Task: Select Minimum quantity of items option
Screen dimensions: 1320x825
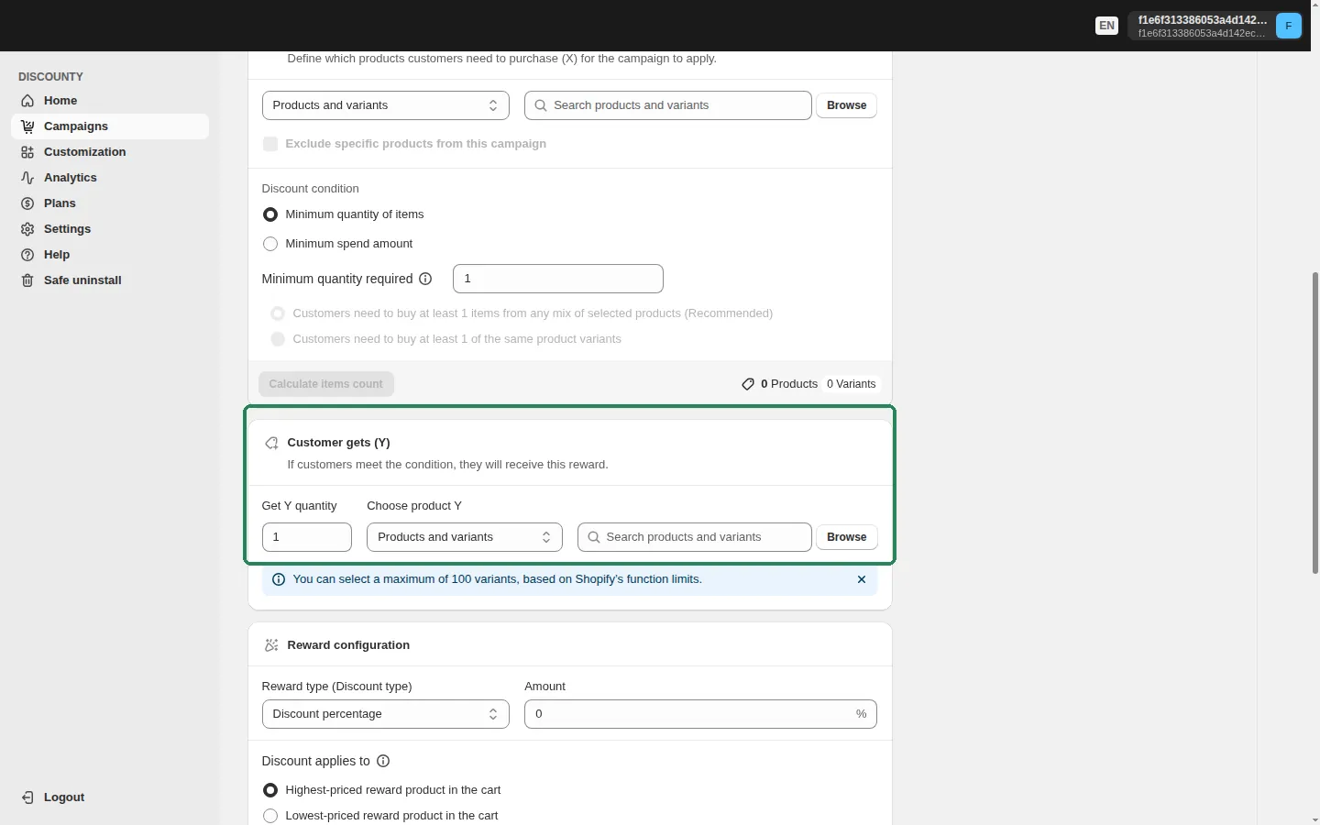Action: (270, 214)
